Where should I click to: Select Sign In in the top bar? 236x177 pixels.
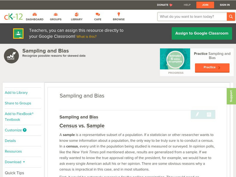(225, 5)
